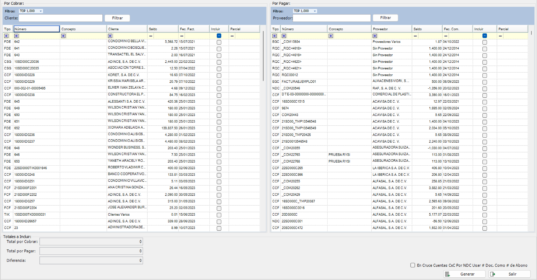
Task: Click the Tipo filter icon in the Por Pagar grid
Action: pyautogui.click(x=274, y=36)
